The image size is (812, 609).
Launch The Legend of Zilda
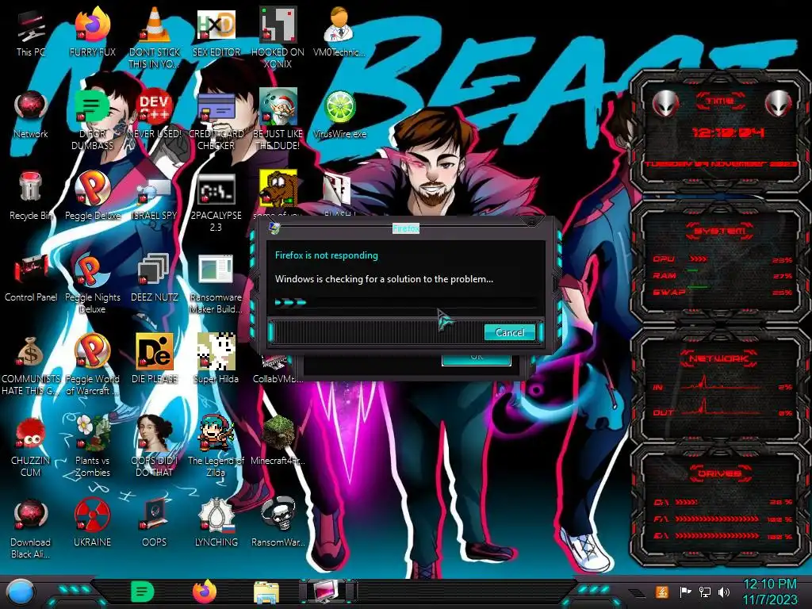(216, 446)
